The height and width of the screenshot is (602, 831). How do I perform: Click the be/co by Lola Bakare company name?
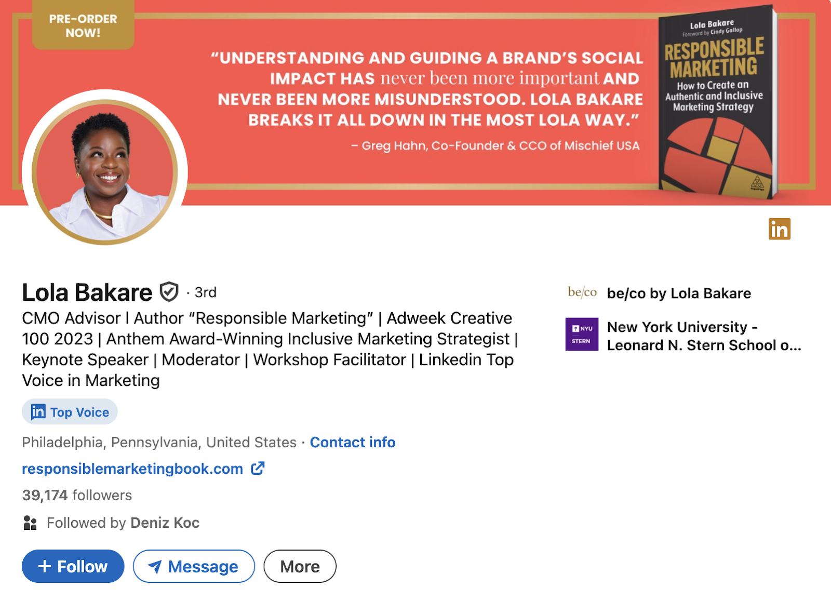679,293
